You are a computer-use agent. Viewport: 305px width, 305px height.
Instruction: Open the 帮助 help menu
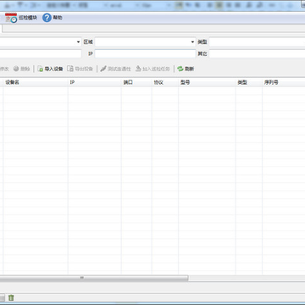click(x=53, y=18)
